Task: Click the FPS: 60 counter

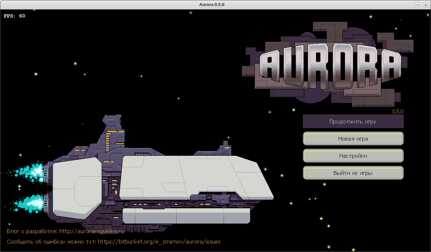Action: (x=14, y=16)
